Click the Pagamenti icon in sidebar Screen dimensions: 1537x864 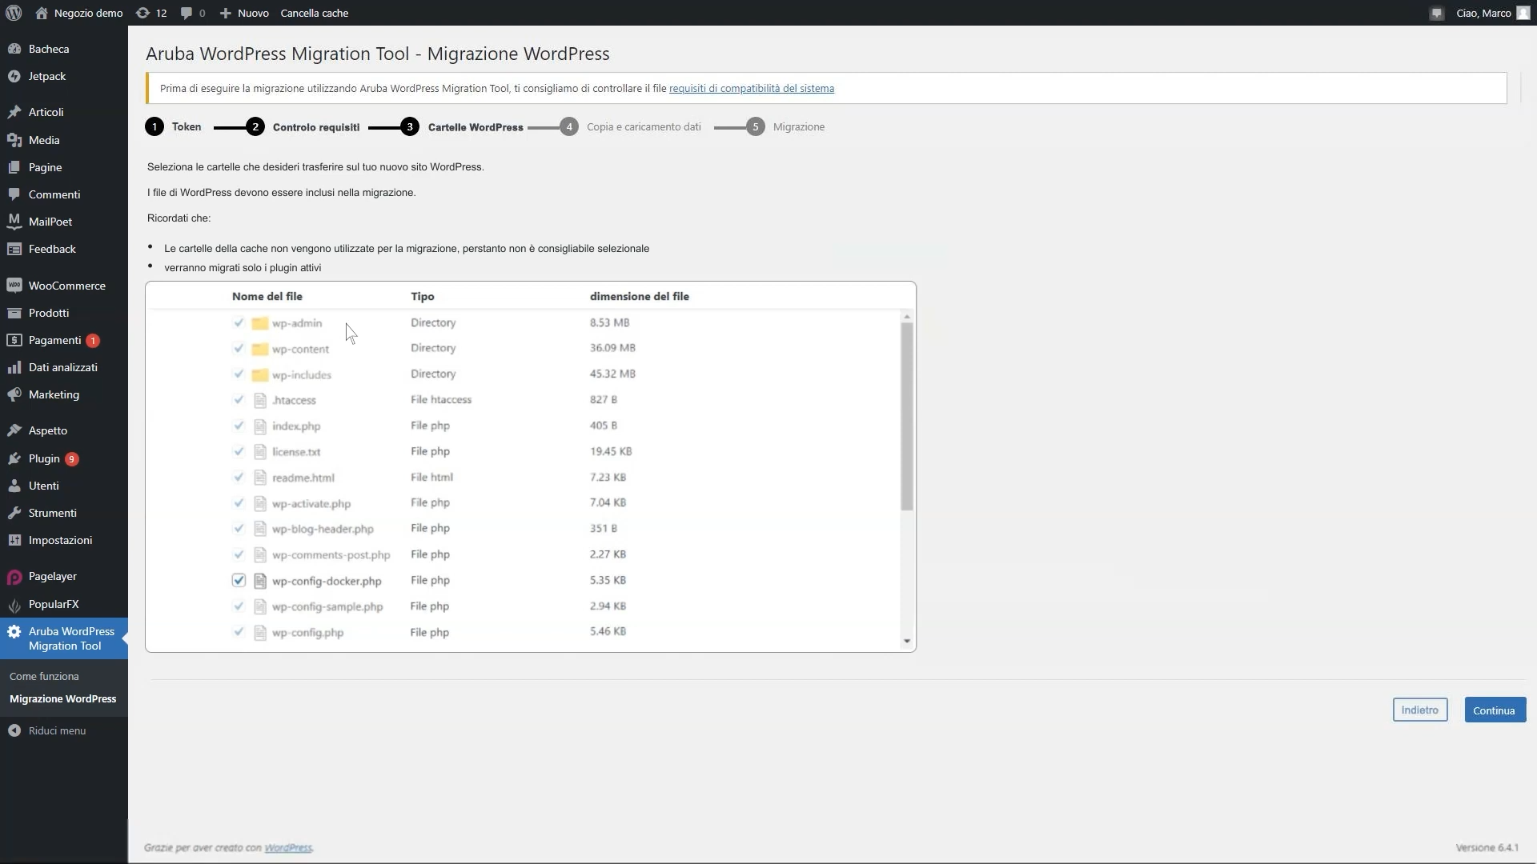(x=14, y=340)
